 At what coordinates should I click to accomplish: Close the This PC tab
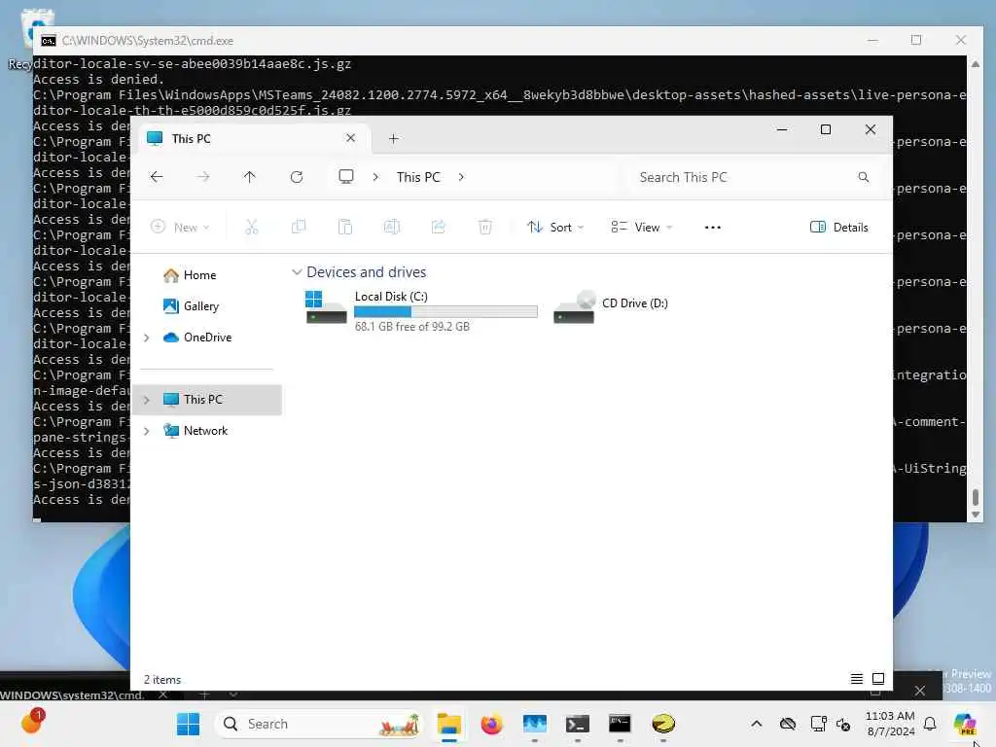pyautogui.click(x=350, y=138)
